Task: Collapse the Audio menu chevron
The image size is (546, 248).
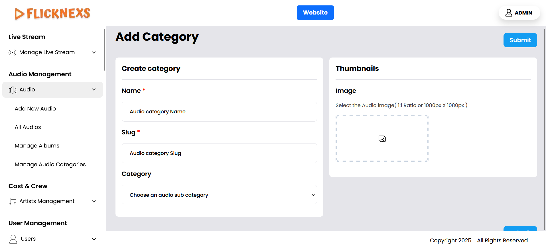Action: coord(94,90)
